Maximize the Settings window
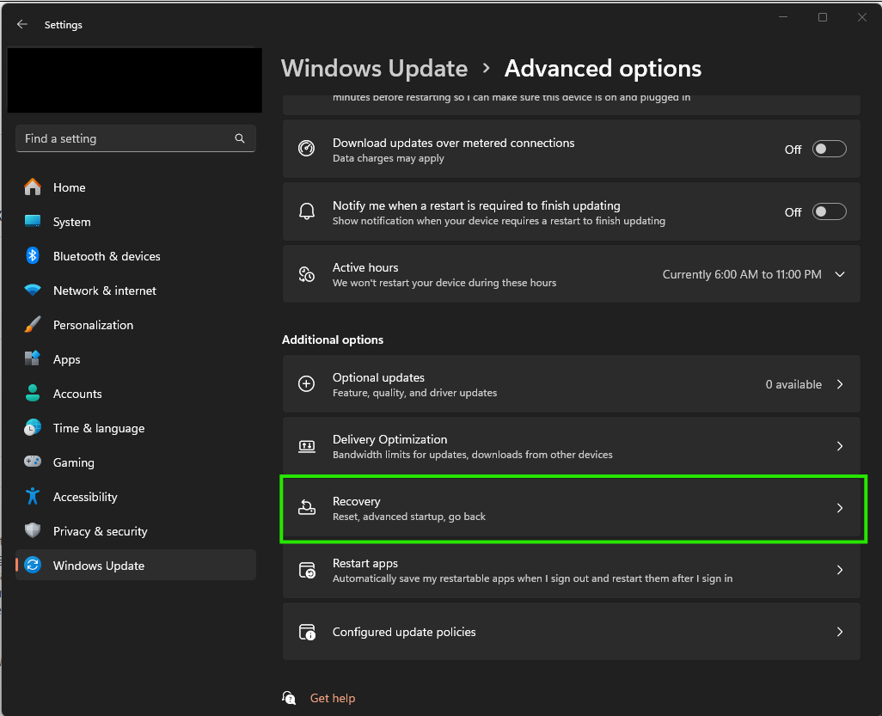 point(823,17)
